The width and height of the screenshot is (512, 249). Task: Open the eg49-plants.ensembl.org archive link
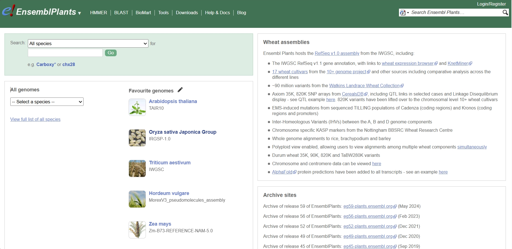tap(368, 236)
